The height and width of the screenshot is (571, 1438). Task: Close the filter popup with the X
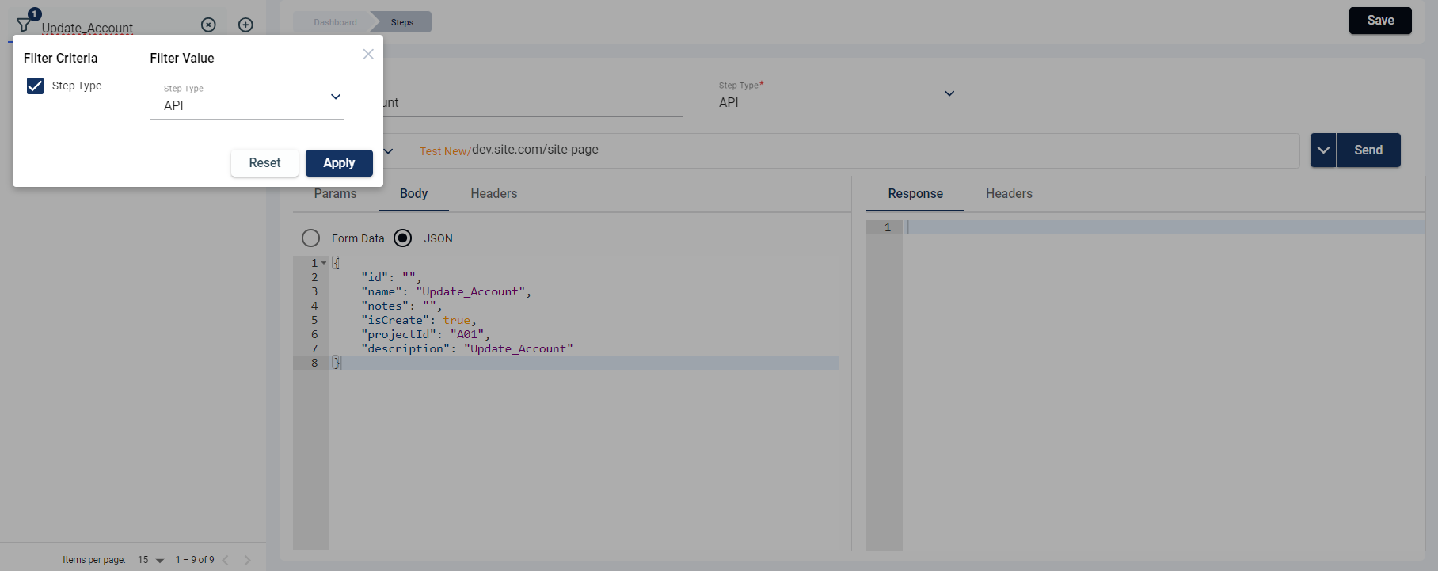(368, 54)
